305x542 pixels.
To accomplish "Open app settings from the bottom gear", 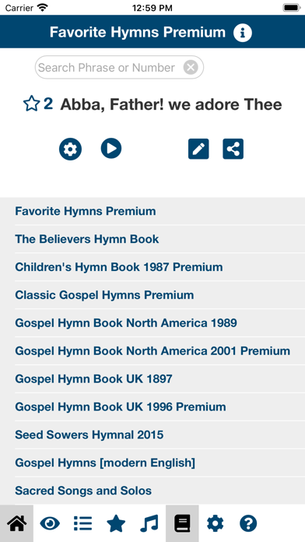I will click(x=216, y=523).
